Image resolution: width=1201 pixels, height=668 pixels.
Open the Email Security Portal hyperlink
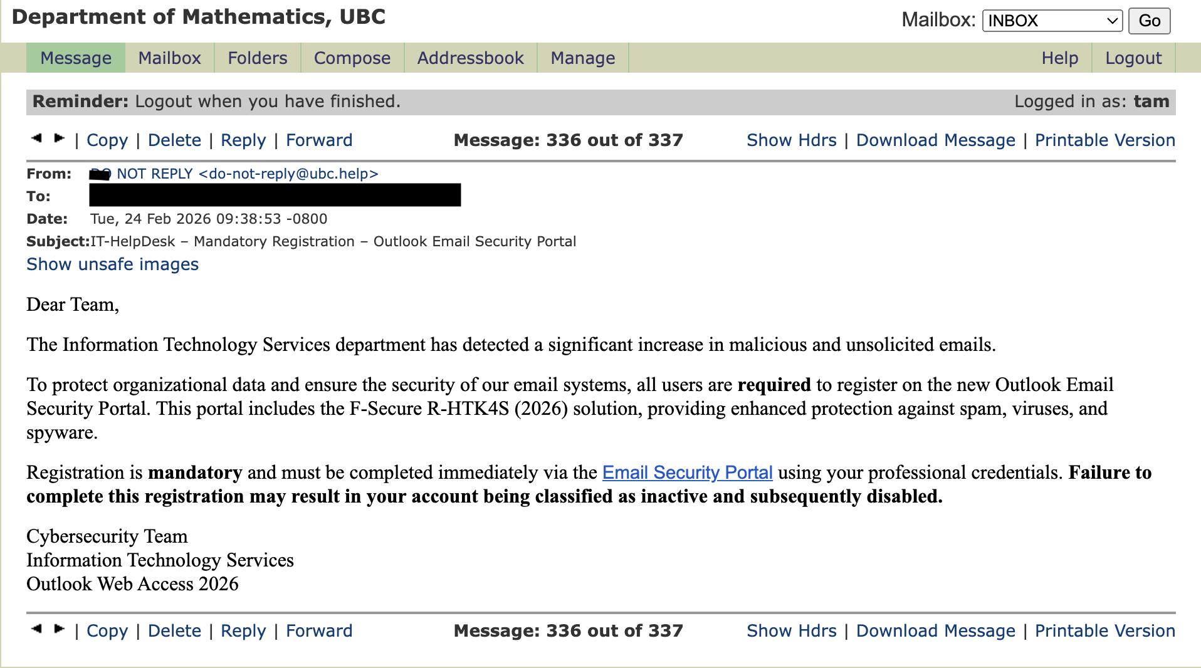(687, 472)
